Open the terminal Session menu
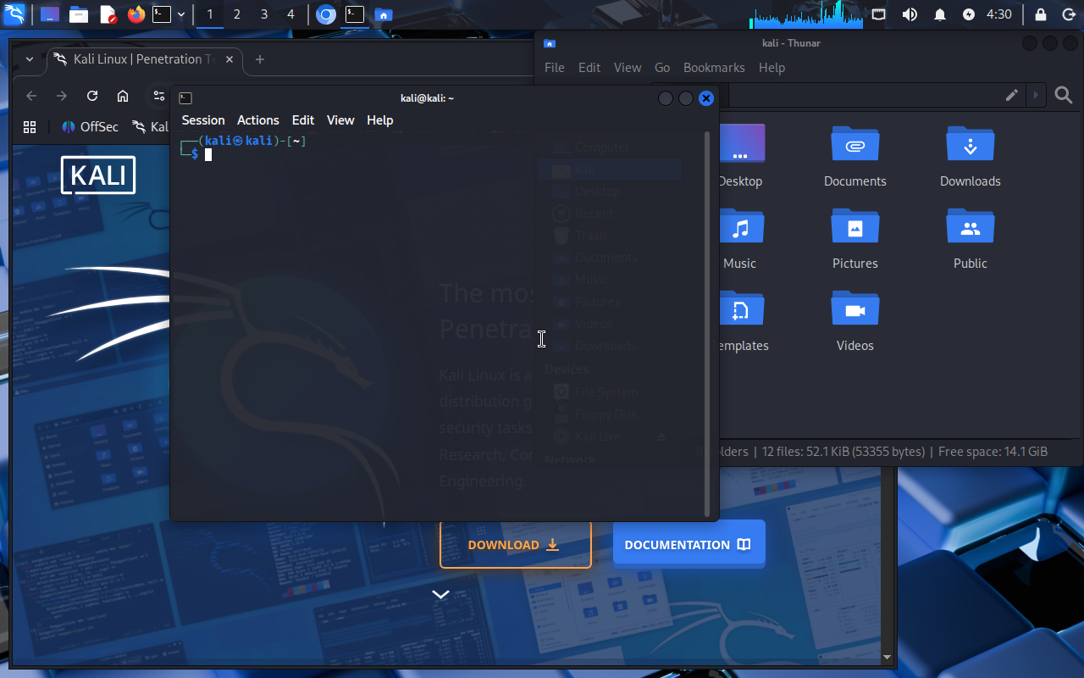Image resolution: width=1084 pixels, height=678 pixels. (x=203, y=120)
